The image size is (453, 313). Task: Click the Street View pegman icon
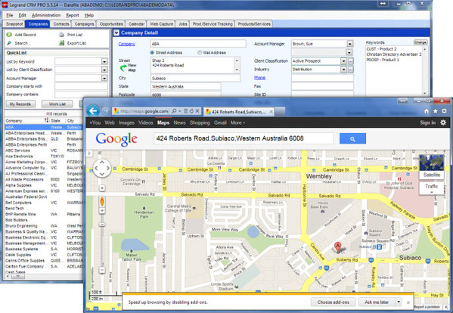[x=102, y=201]
